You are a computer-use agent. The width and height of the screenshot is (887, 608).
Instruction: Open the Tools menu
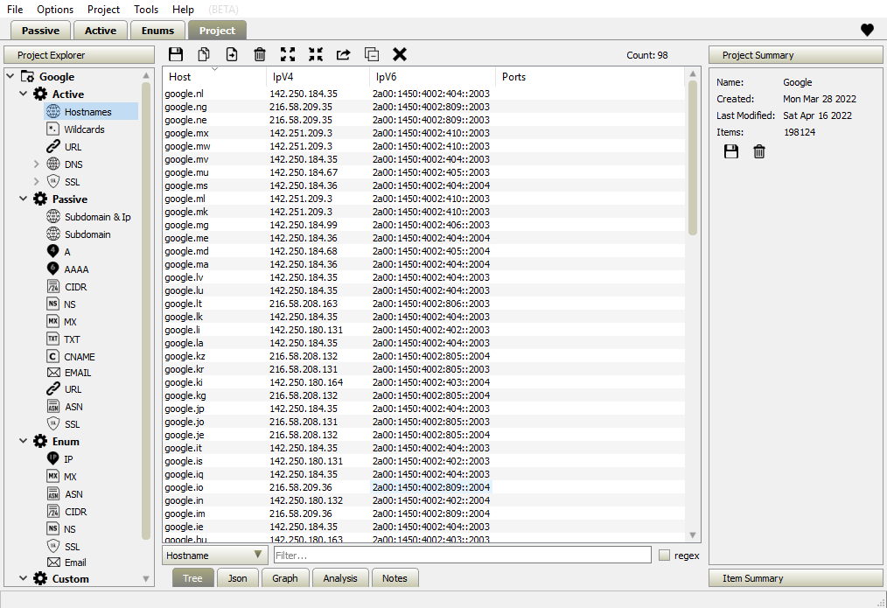coord(146,10)
